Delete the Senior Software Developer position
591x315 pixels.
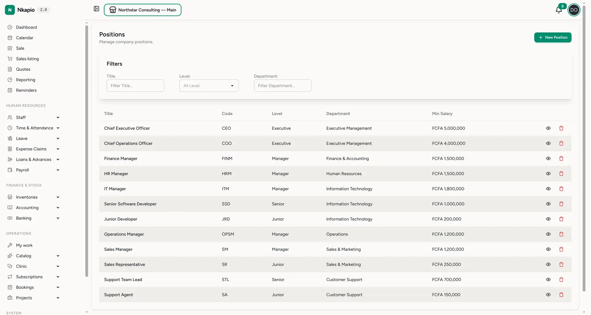coord(561,204)
